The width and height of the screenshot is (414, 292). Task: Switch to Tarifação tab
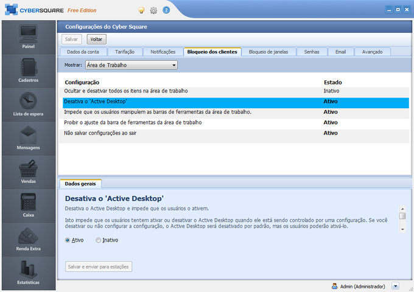tap(125, 52)
